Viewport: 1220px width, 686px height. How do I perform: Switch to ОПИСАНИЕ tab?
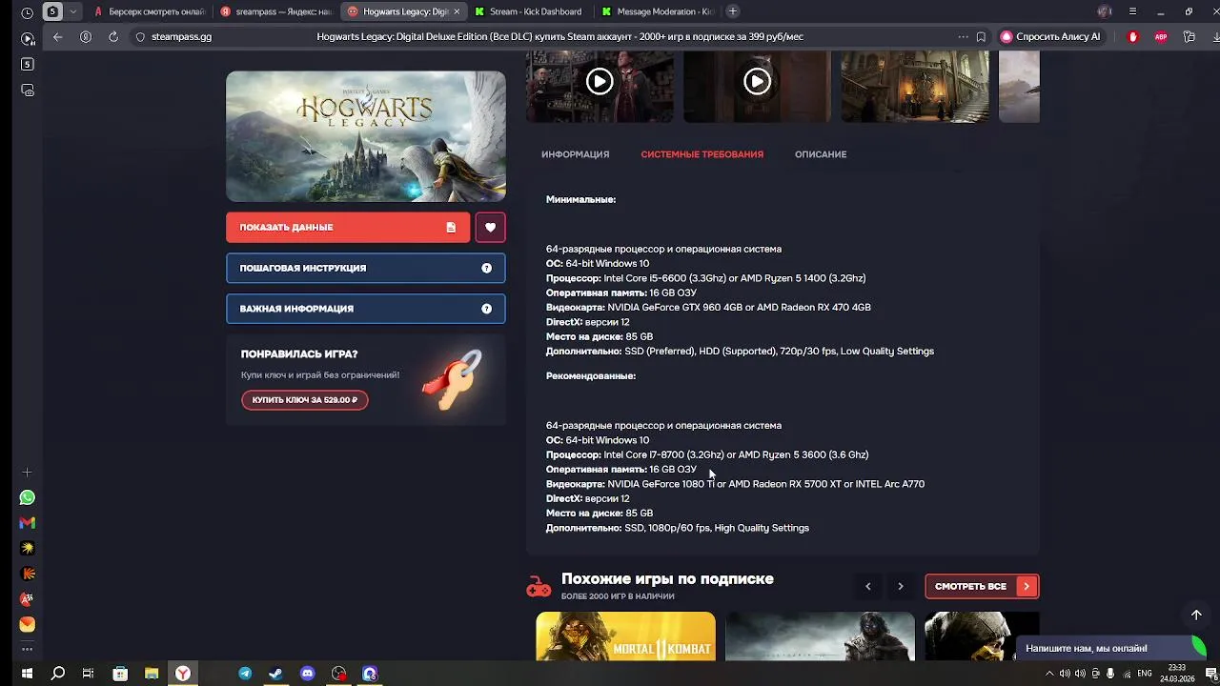tap(821, 154)
